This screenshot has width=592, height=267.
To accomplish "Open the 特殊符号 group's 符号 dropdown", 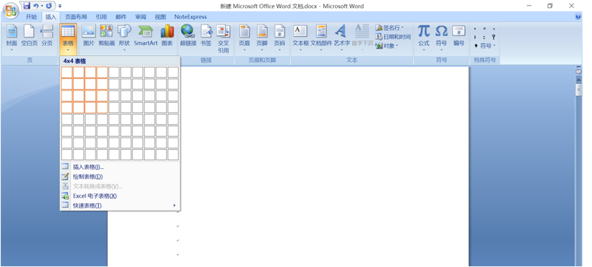I will coord(485,46).
